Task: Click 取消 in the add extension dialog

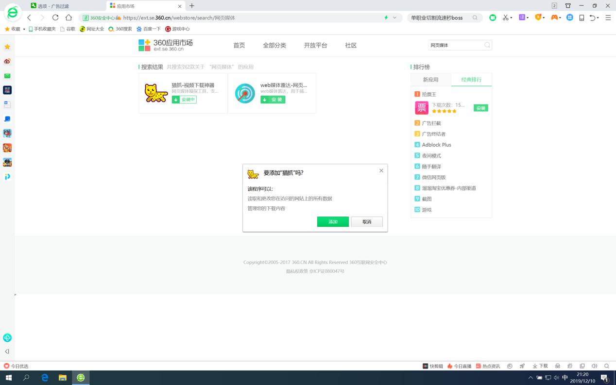Action: 367,221
